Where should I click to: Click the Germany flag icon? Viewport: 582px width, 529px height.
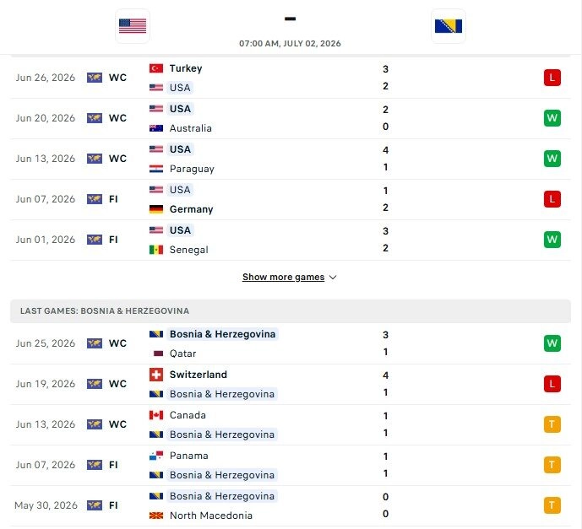[156, 209]
